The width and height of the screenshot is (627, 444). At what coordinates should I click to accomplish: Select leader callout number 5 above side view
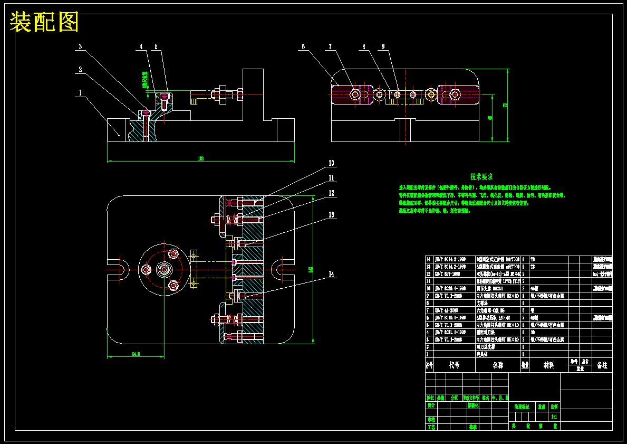click(156, 47)
